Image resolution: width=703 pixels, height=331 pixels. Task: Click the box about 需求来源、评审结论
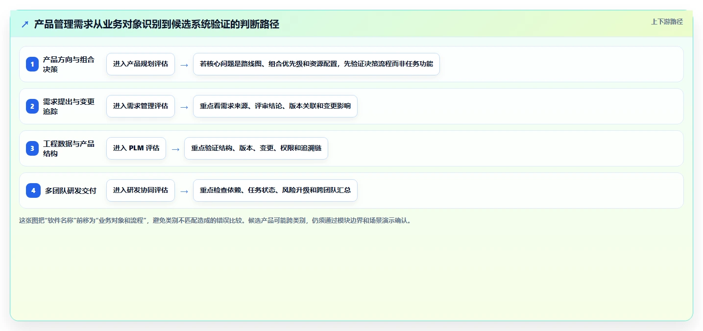(275, 106)
